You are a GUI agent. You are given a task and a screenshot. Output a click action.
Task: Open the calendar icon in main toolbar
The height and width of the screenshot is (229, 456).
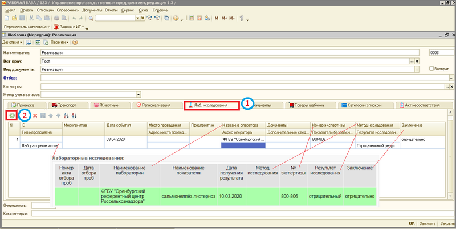(199, 18)
